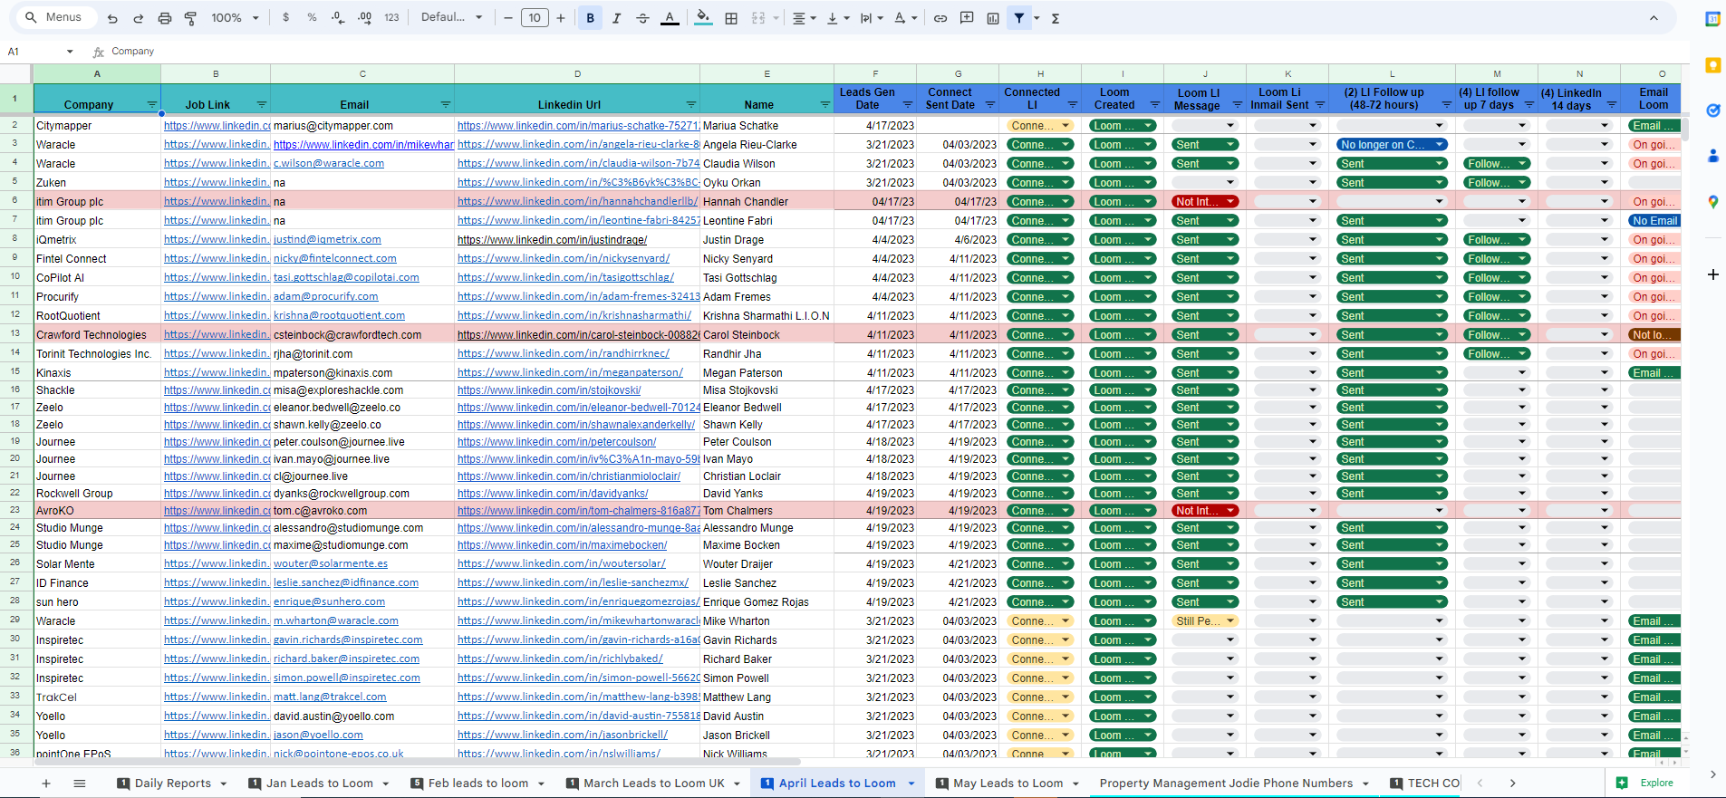Open the justindrage LinkedIn URL link
Screen dimensions: 1726x798
[553, 240]
